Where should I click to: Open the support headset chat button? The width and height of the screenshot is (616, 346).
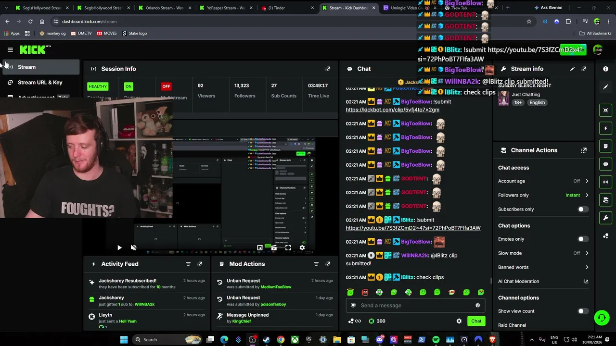click(602, 318)
